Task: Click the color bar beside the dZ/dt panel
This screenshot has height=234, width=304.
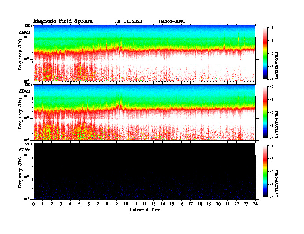Action: [x=265, y=171]
